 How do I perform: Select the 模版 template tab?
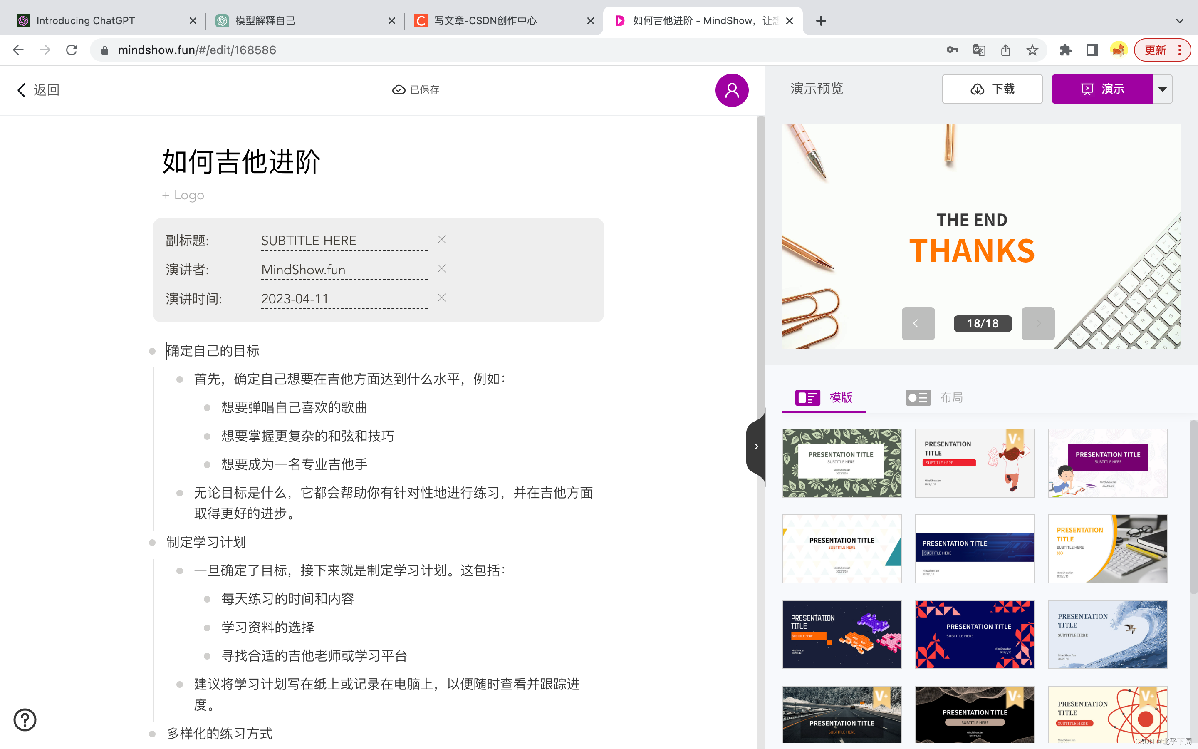tap(824, 398)
